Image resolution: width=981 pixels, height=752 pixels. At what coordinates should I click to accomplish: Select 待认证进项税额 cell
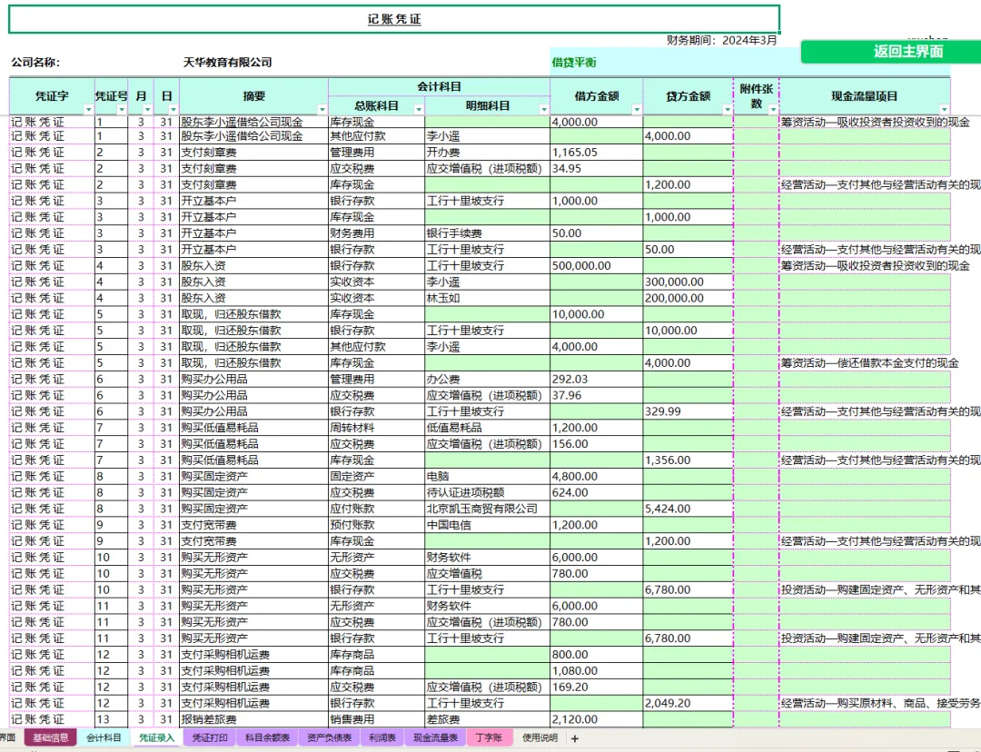click(x=488, y=492)
